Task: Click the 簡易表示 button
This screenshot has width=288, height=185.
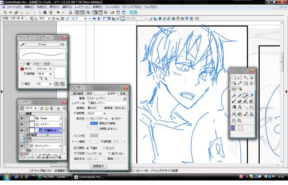Action: click(99, 166)
